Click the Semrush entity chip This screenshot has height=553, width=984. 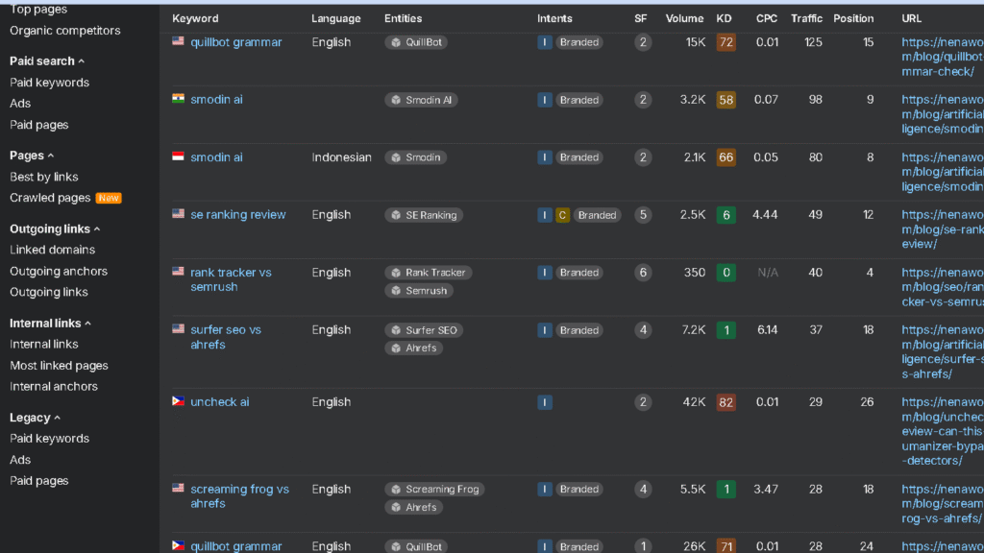[419, 291]
